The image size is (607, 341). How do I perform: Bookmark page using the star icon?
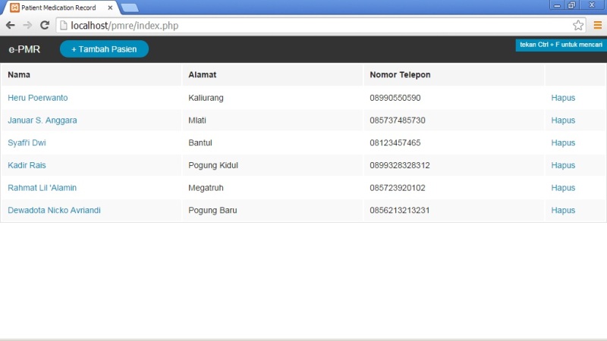point(578,25)
